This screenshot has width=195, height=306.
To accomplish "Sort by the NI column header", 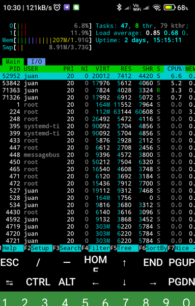I will [85, 69].
